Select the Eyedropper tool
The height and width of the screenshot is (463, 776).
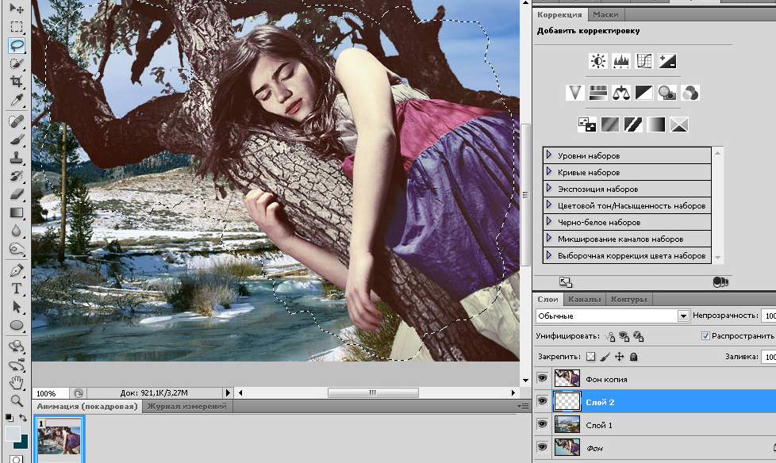click(x=17, y=101)
